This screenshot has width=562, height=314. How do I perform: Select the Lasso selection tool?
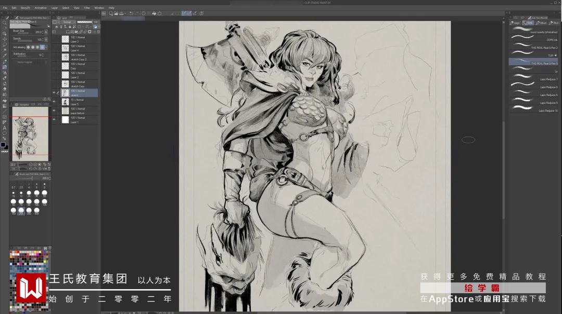(x=4, y=45)
